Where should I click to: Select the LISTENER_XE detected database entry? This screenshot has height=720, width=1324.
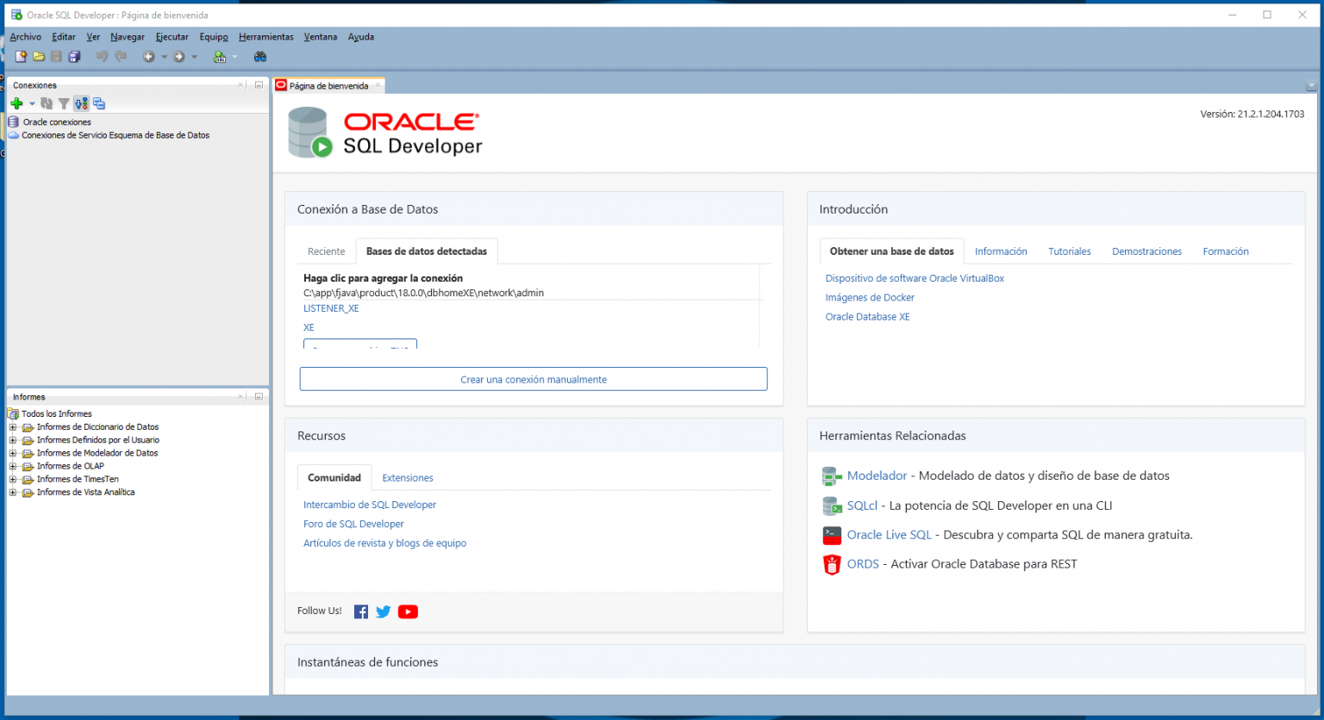(x=331, y=307)
